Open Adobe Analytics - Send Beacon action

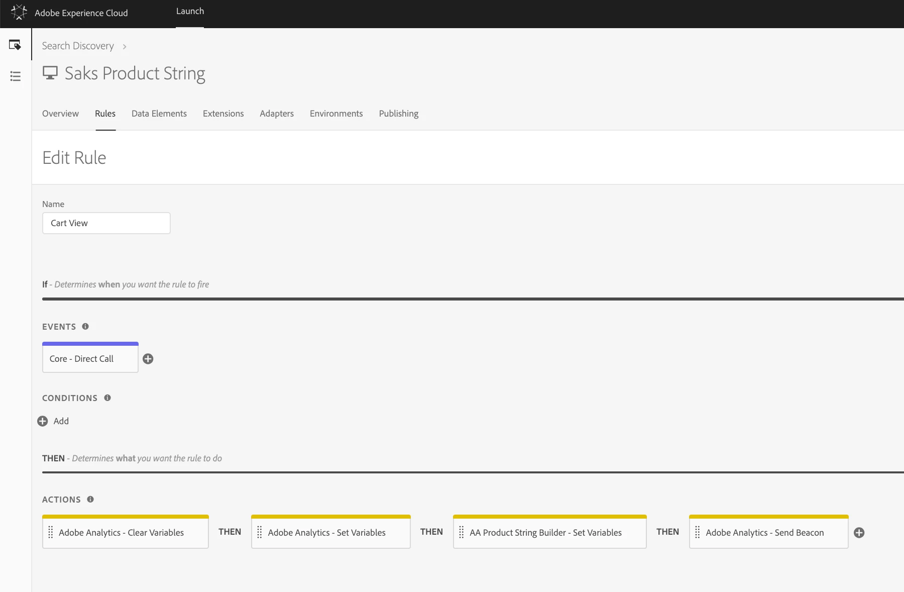tap(769, 532)
